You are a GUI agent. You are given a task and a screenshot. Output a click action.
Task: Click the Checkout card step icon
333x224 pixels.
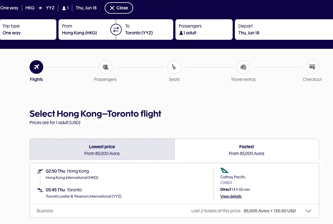tap(312, 67)
